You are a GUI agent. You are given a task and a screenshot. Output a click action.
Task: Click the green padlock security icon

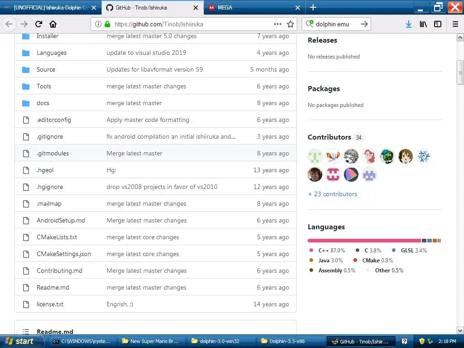[x=107, y=24]
